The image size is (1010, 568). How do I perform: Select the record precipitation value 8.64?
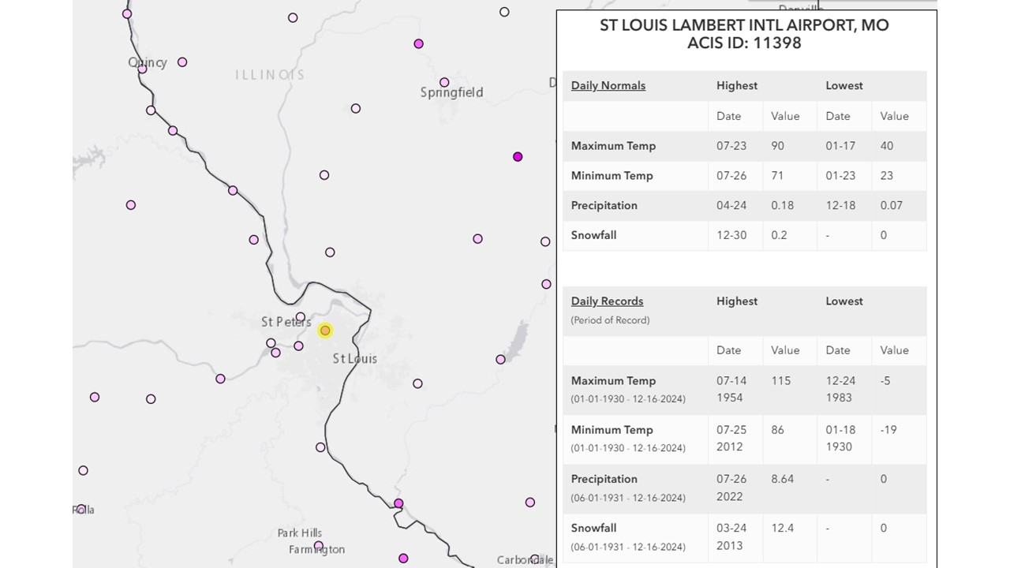pyautogui.click(x=783, y=479)
